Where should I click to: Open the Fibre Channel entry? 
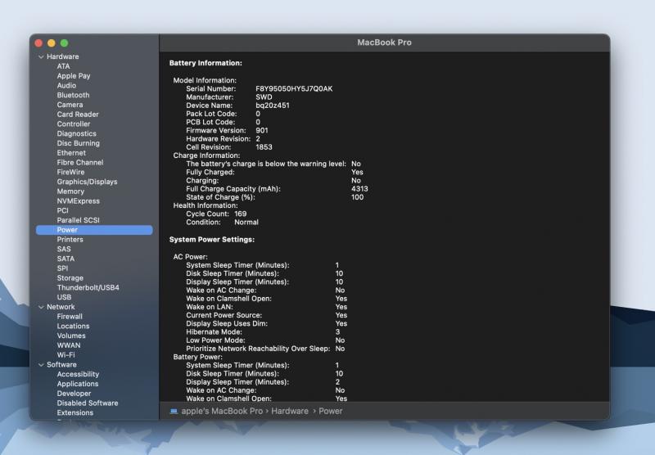pyautogui.click(x=80, y=162)
